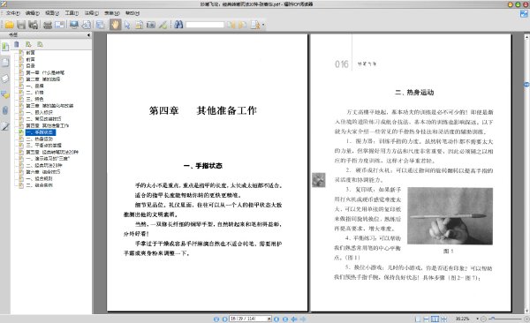Toggle facing pages layout

tap(435, 319)
